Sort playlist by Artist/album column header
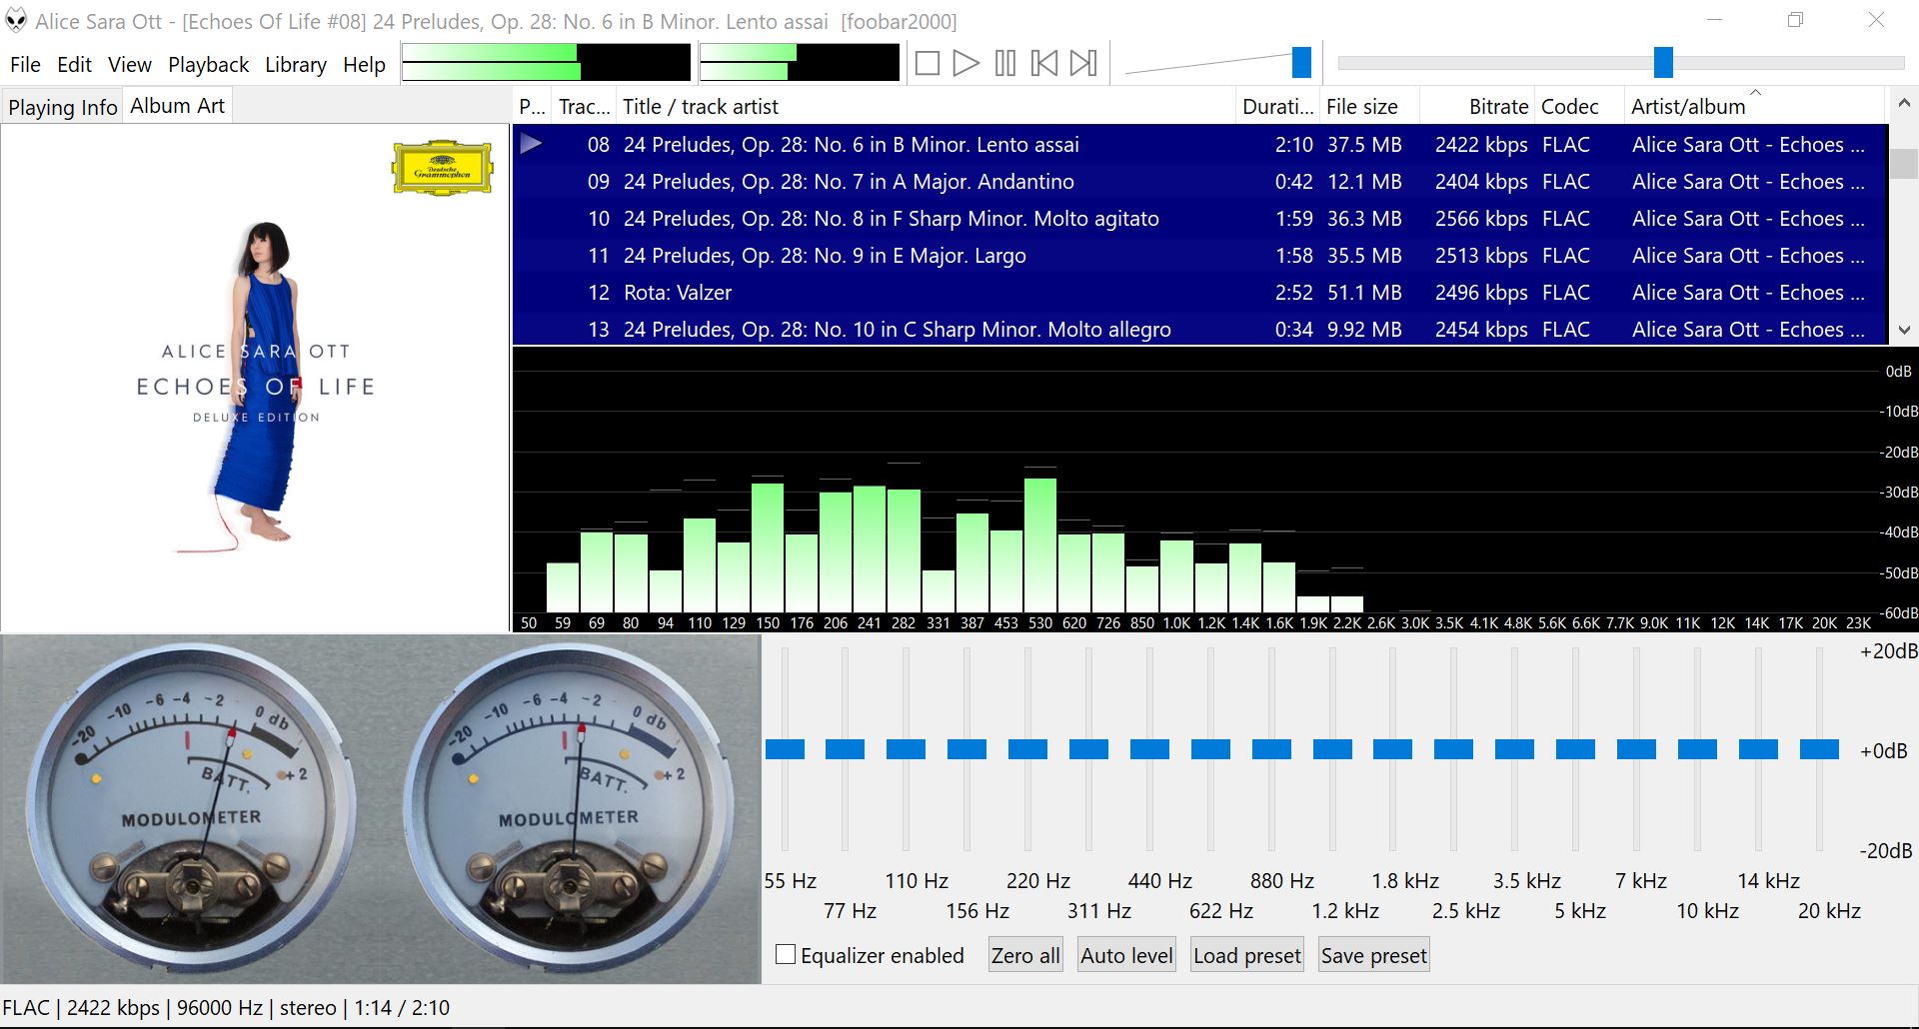 pos(1754,106)
